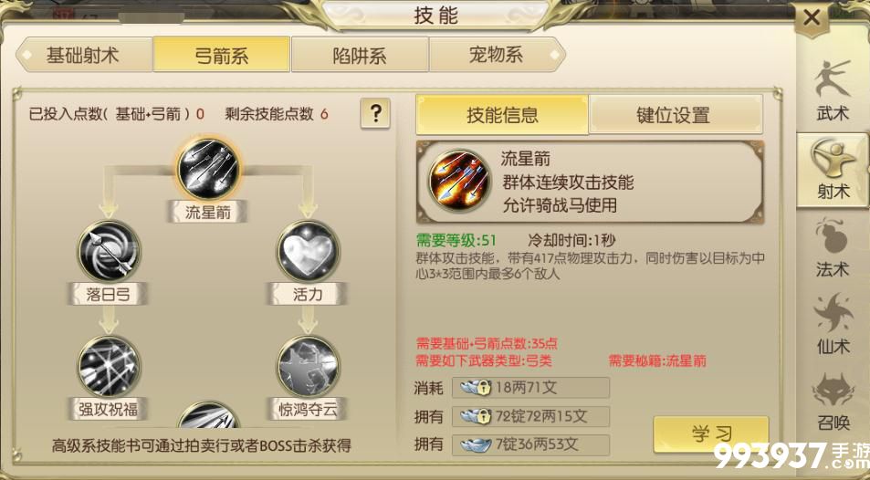Screen dimensions: 870x480
Task: Click the large 流星箭 flaming arrow thumbnail
Action: point(460,181)
